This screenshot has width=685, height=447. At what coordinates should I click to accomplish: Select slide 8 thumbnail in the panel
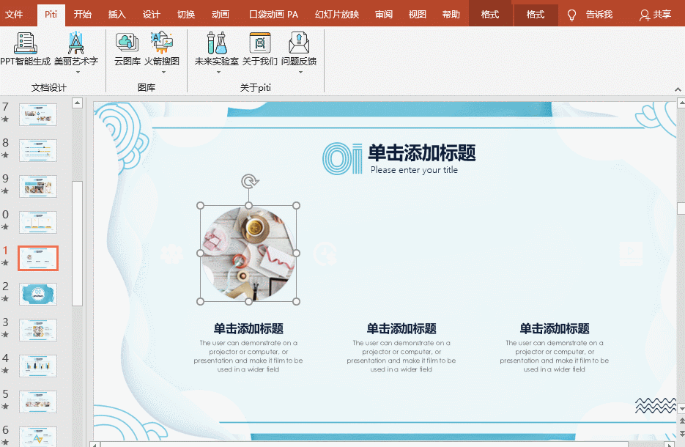[38, 150]
